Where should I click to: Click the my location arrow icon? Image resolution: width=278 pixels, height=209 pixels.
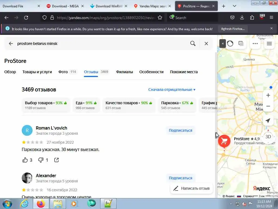[x=268, y=121]
